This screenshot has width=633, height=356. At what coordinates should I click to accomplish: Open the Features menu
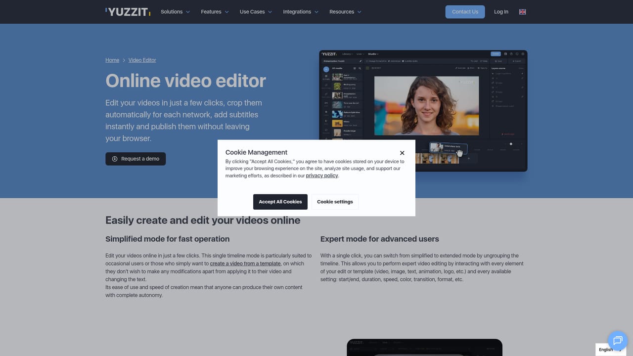(215, 12)
